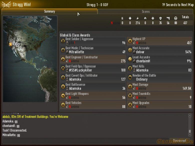Click the Best Field Ops #SS#Luckykiller row

click(x=93, y=68)
